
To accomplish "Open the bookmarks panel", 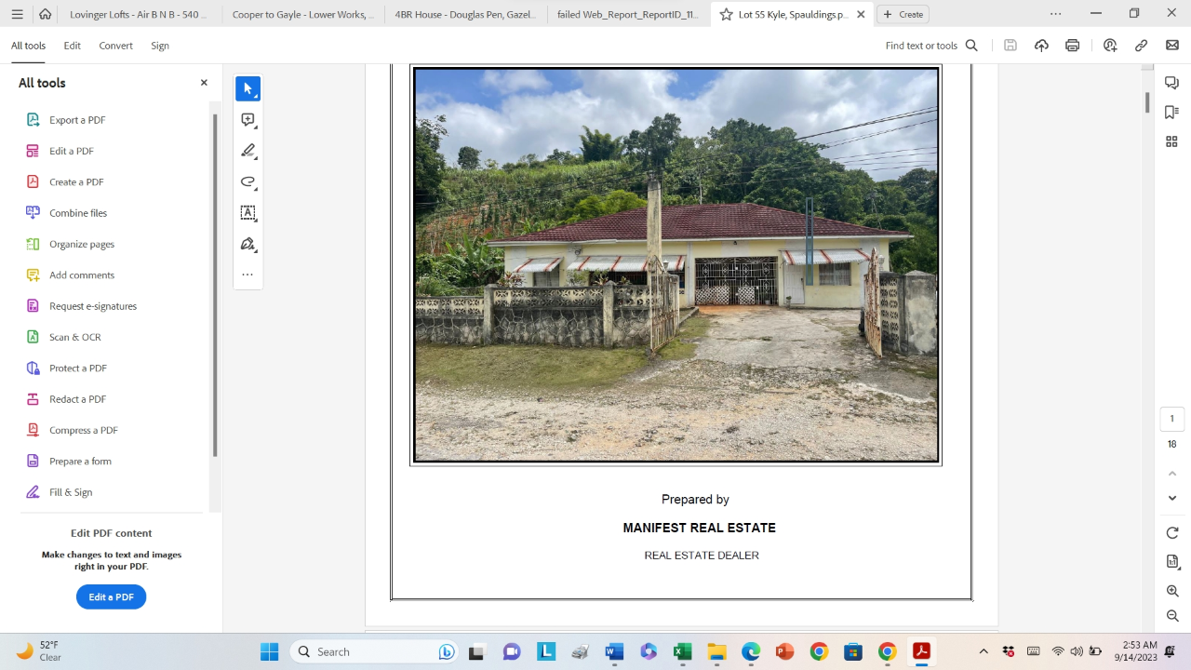I will click(1172, 113).
